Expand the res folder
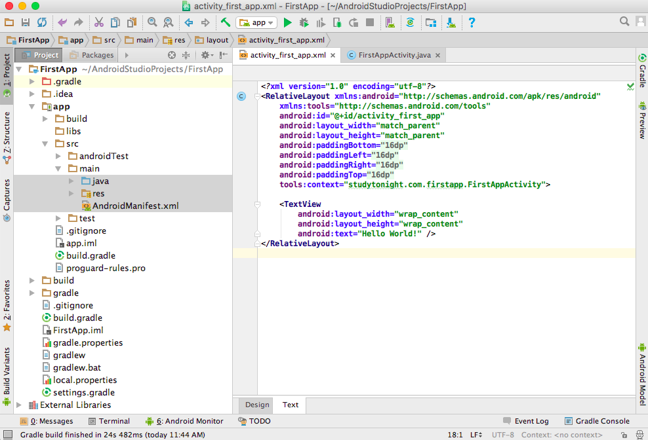This screenshot has width=648, height=440. 71,193
